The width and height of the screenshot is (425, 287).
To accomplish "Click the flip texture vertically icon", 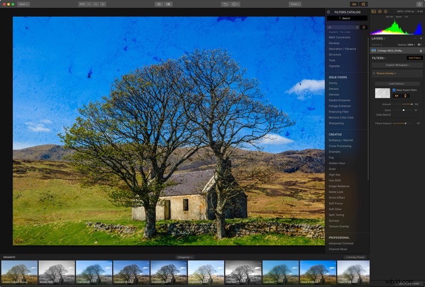I will (406, 96).
